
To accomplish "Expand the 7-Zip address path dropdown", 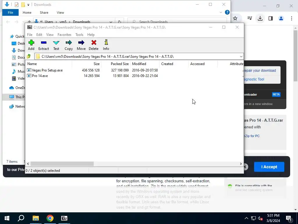I will (x=241, y=57).
